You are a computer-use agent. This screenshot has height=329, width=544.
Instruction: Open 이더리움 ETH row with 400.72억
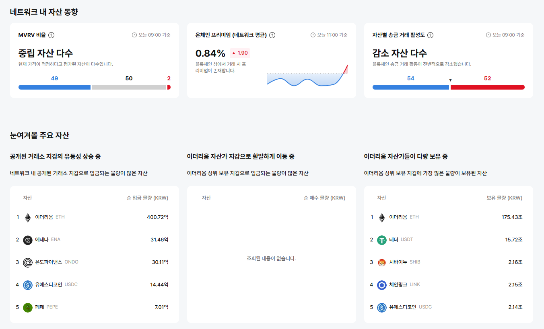tap(95, 217)
